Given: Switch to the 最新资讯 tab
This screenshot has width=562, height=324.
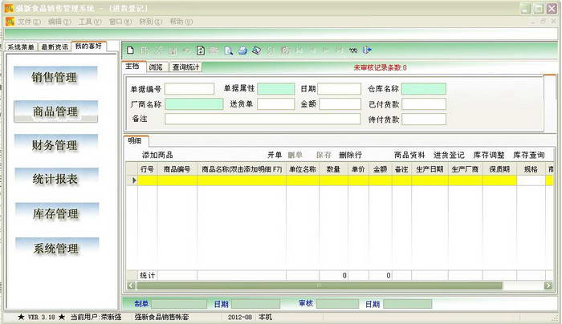Looking at the screenshot, I should [55, 47].
